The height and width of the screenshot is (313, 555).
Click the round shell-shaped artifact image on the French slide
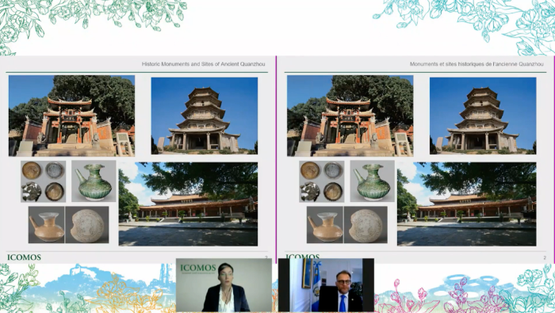pyautogui.click(x=366, y=225)
